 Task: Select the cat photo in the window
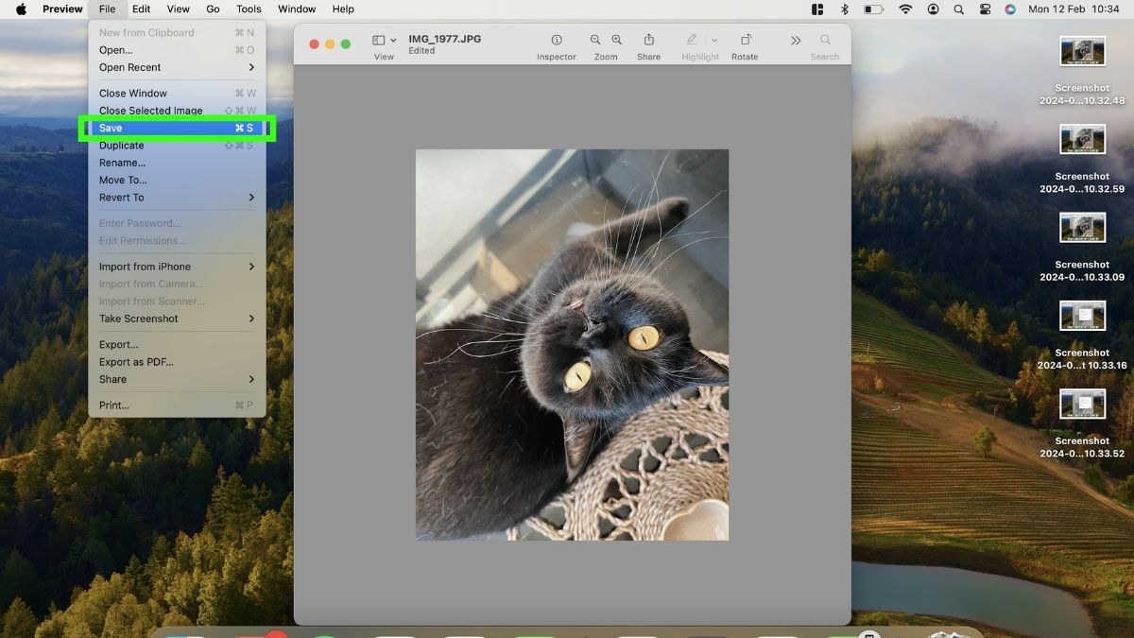coord(572,345)
